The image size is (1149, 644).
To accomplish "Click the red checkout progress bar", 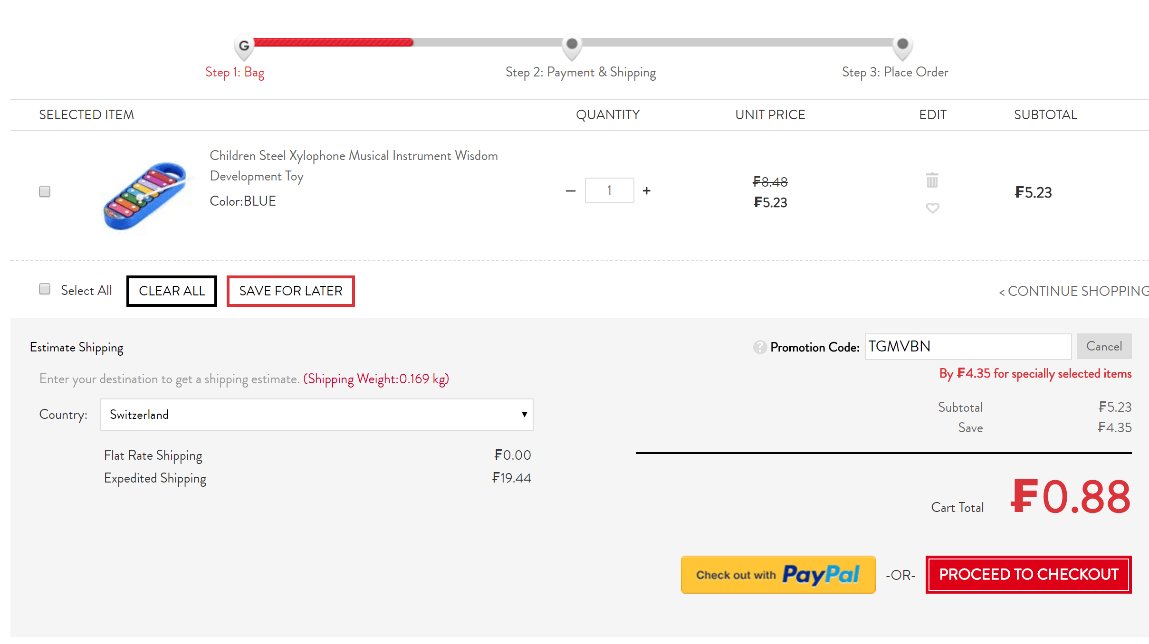I will coord(333,43).
